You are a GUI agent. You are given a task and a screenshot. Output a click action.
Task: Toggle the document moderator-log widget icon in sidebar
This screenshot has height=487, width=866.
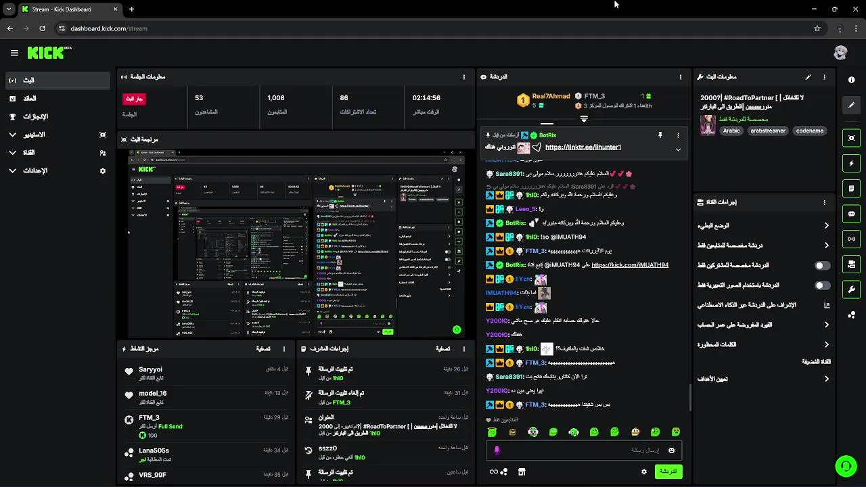[851, 188]
